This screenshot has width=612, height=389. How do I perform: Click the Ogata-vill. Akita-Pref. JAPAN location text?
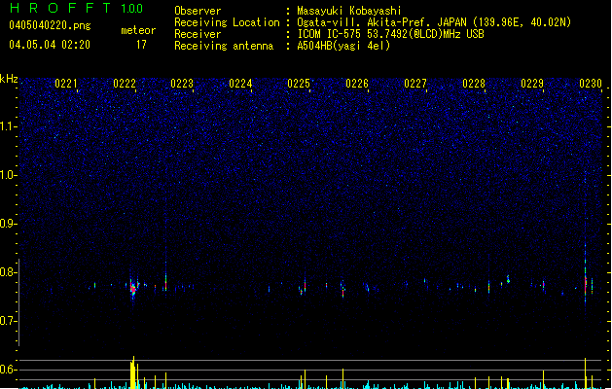(x=434, y=22)
